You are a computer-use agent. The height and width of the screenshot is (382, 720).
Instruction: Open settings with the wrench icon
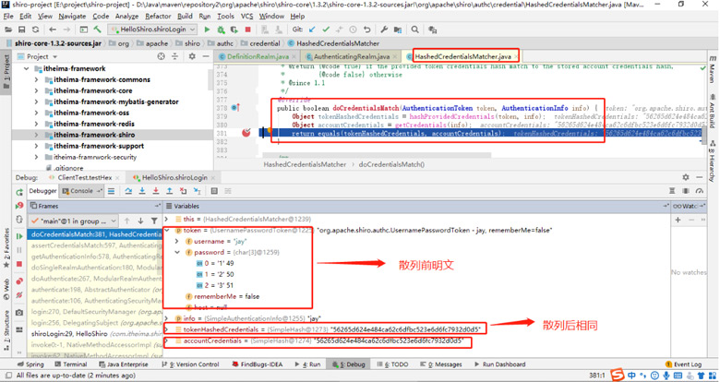pos(384,30)
